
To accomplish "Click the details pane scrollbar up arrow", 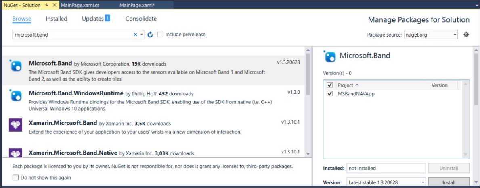I will (x=476, y=50).
